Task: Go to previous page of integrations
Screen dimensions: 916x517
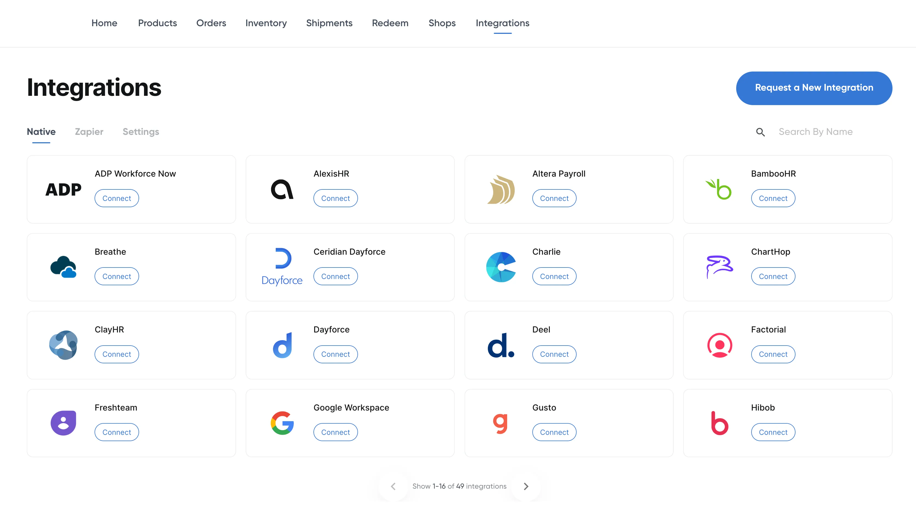Action: coord(393,486)
